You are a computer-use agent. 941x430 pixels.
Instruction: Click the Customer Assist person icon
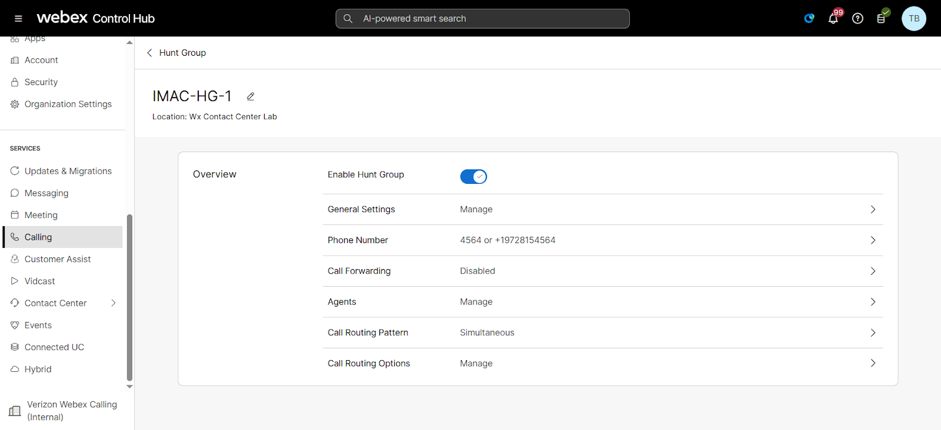coord(15,259)
